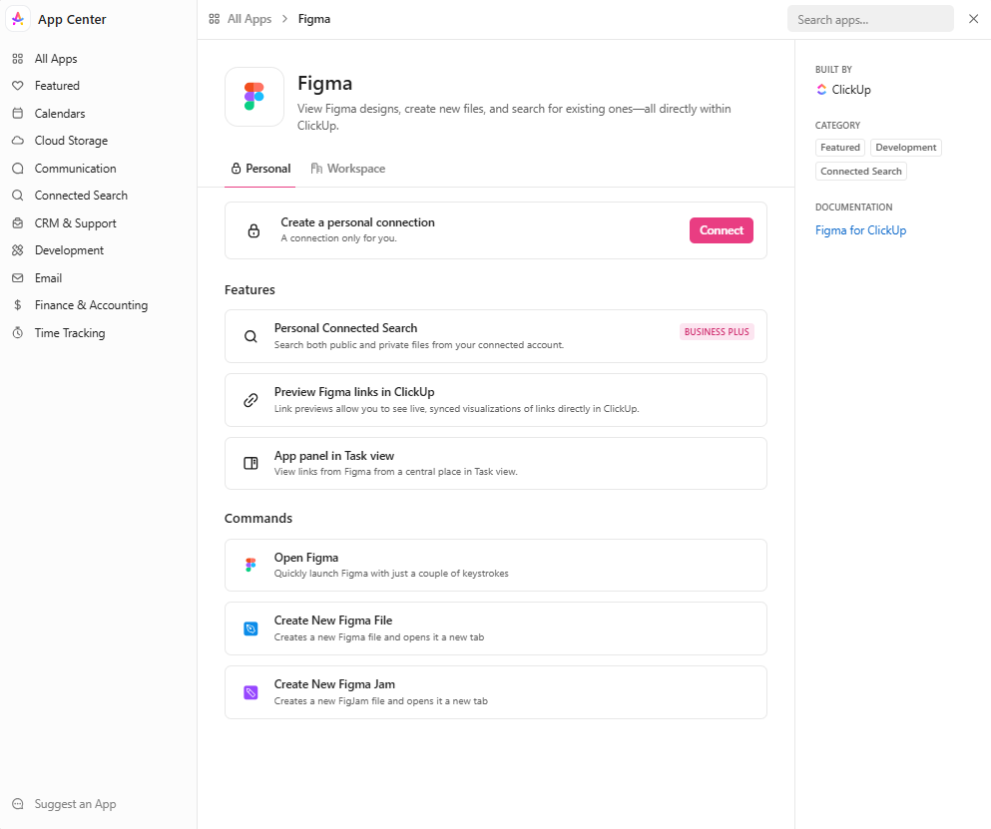Image resolution: width=991 pixels, height=829 pixels.
Task: Click the All Apps grid icon in sidebar
Action: 18,59
